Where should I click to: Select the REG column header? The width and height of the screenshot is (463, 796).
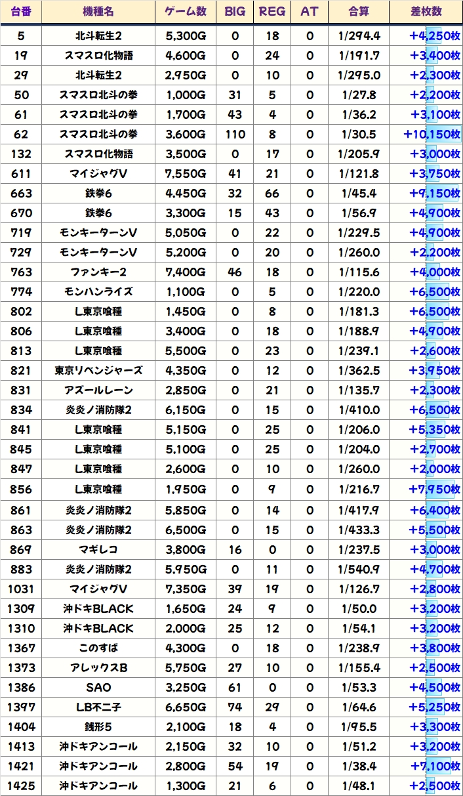(272, 12)
